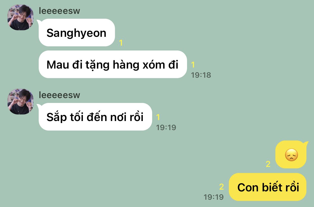
Task: Tap unread count 1 above 19:18
Action: [193, 65]
